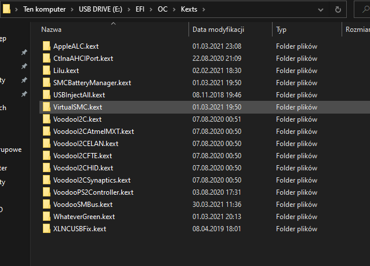Click the Lilu.kext folder icon
The width and height of the screenshot is (370, 266).
point(46,71)
